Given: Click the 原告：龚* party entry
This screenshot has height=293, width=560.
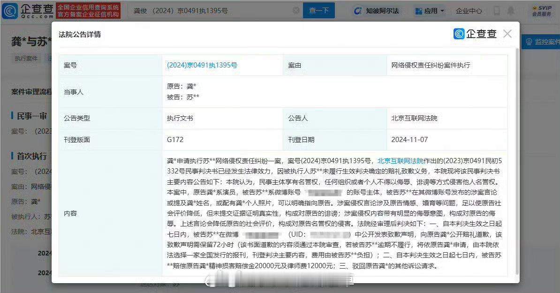Looking at the screenshot, I should click(182, 86).
